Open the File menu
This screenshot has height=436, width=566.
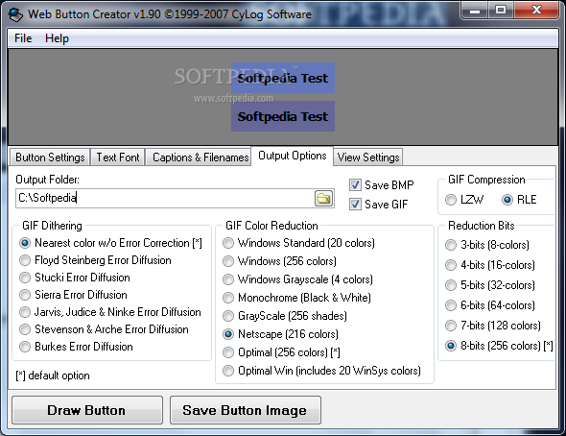23,38
